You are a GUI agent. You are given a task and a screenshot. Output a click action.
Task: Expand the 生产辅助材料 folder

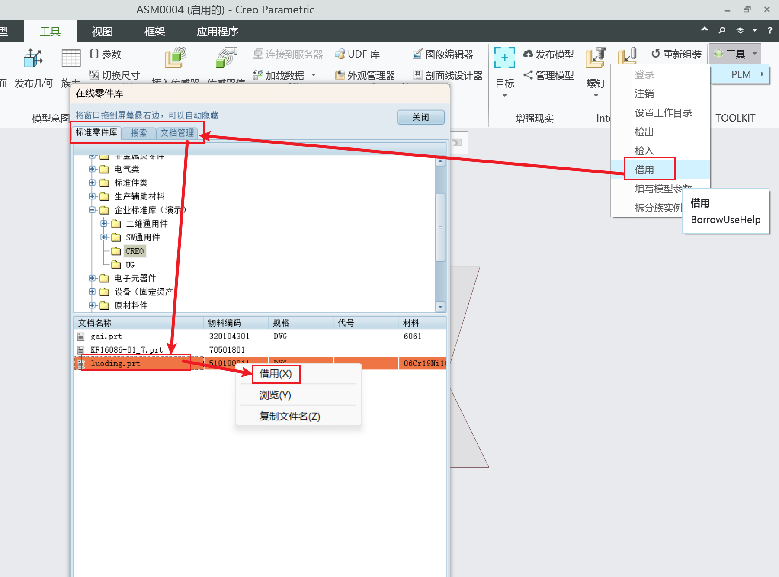92,196
